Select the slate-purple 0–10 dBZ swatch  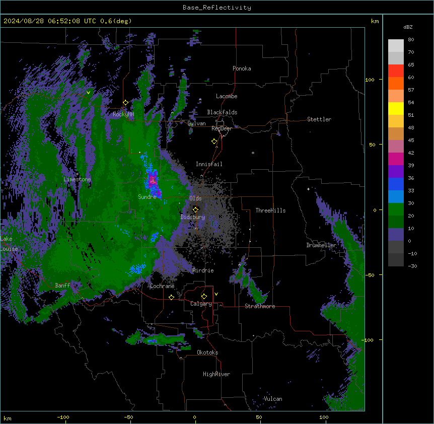396,235
